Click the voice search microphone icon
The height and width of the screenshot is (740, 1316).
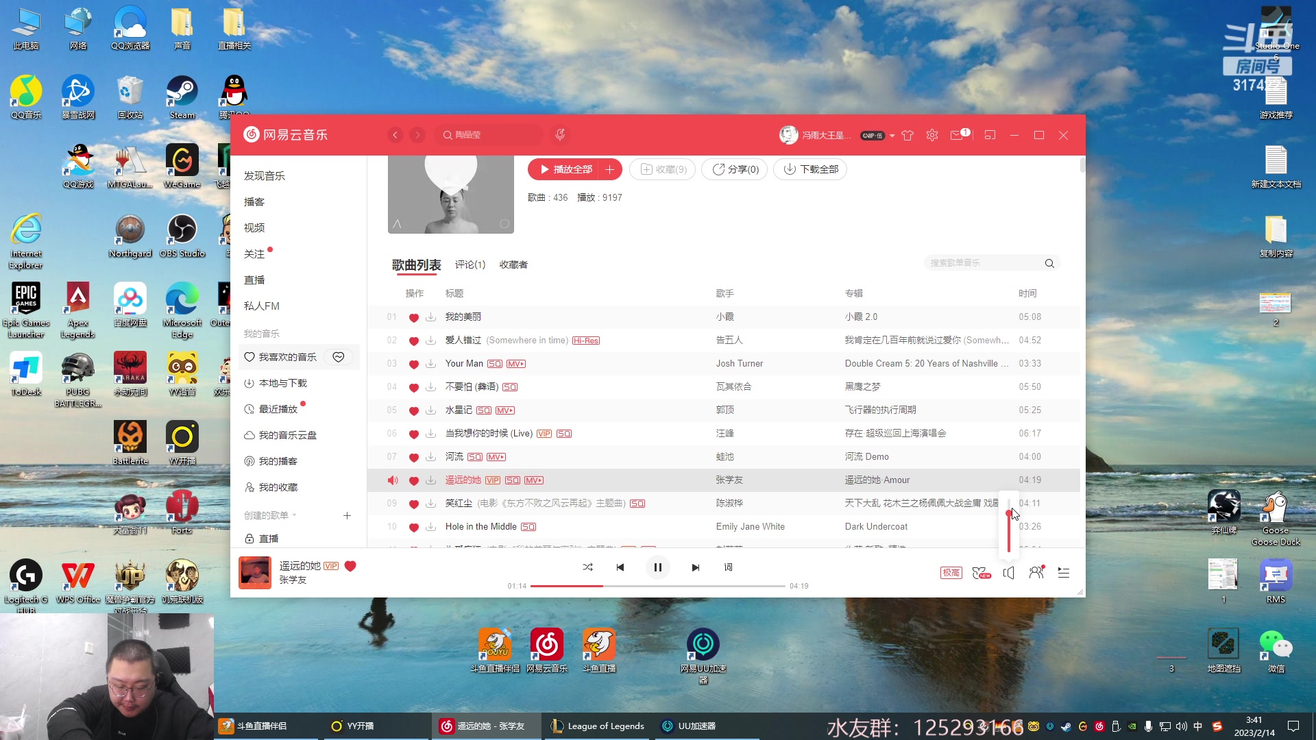[x=560, y=134]
